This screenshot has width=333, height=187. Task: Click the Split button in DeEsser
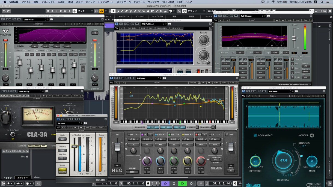(x=63, y=139)
